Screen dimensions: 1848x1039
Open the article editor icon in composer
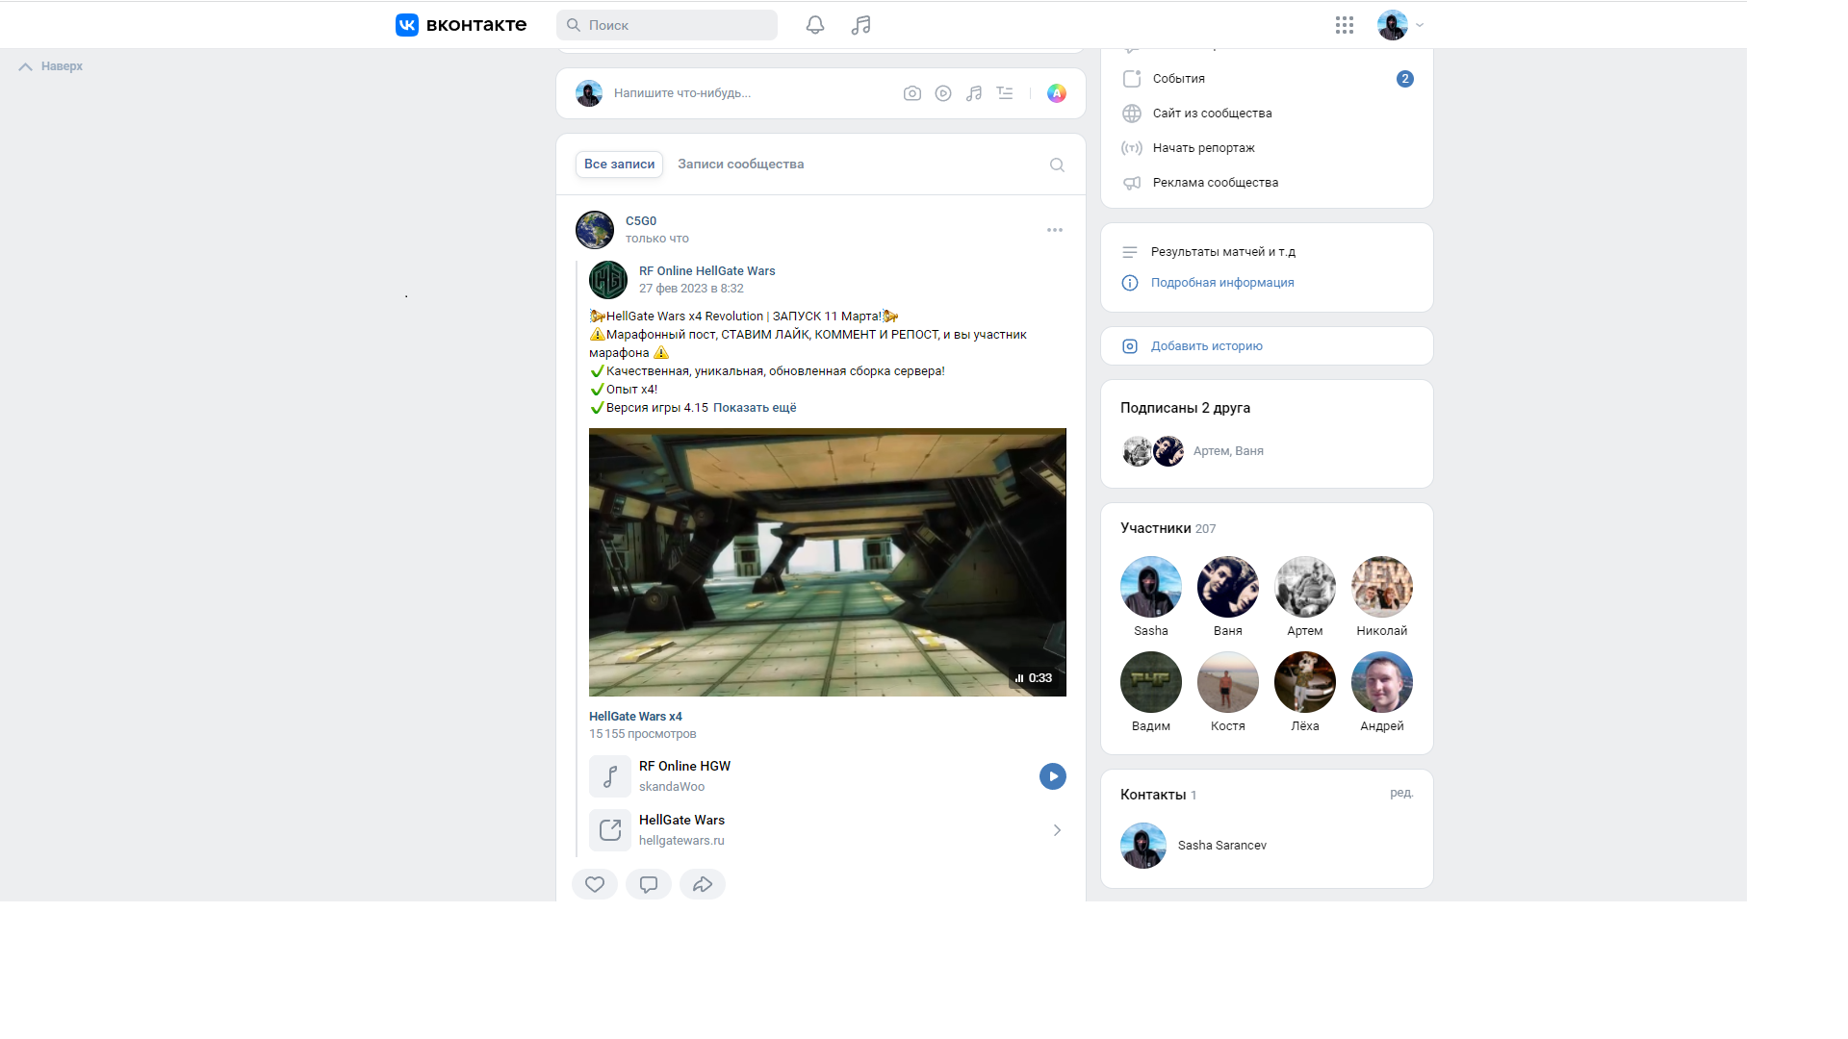click(x=1005, y=93)
